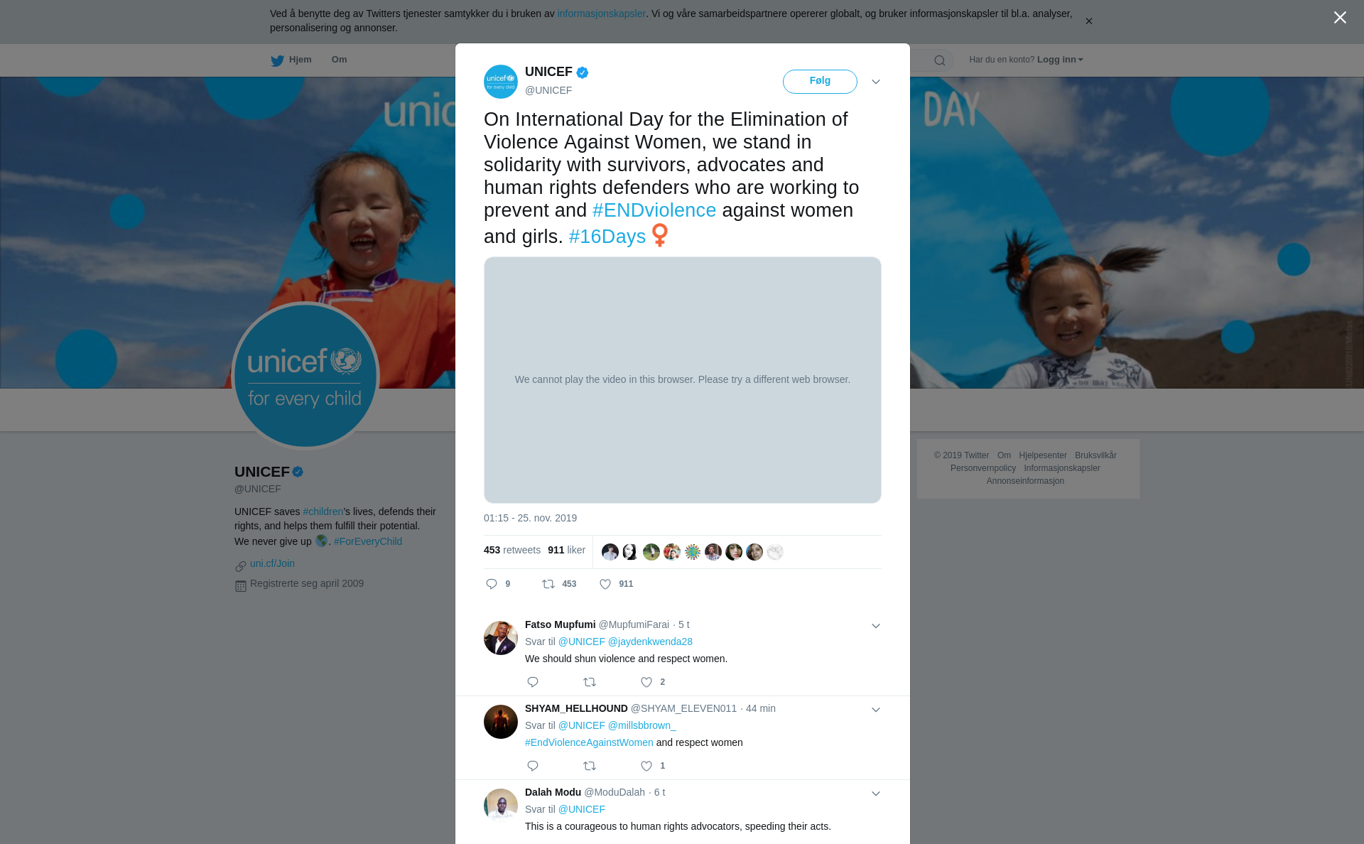
Task: Close the tweet overlay with the X
Action: 1340,18
